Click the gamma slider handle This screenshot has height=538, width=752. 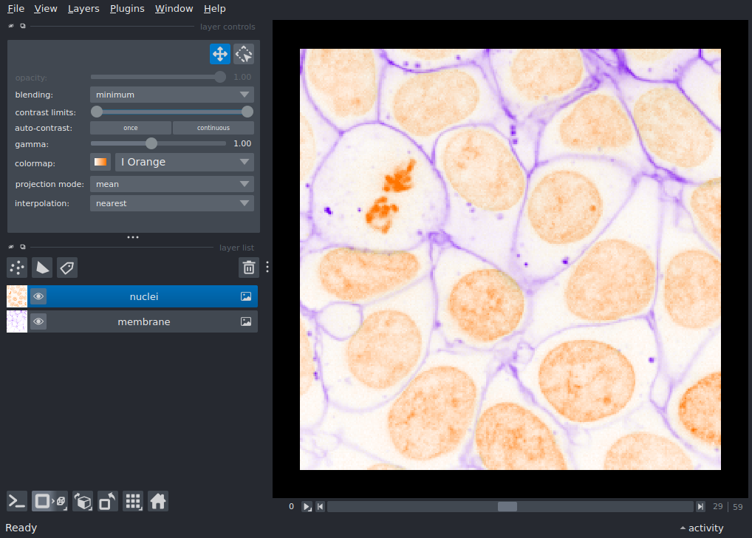pos(151,143)
